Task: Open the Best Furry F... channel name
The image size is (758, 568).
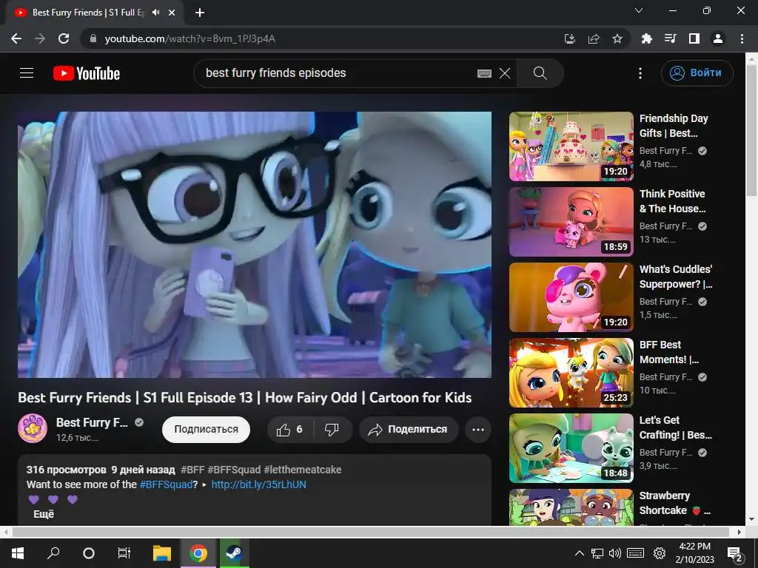Action: point(92,422)
